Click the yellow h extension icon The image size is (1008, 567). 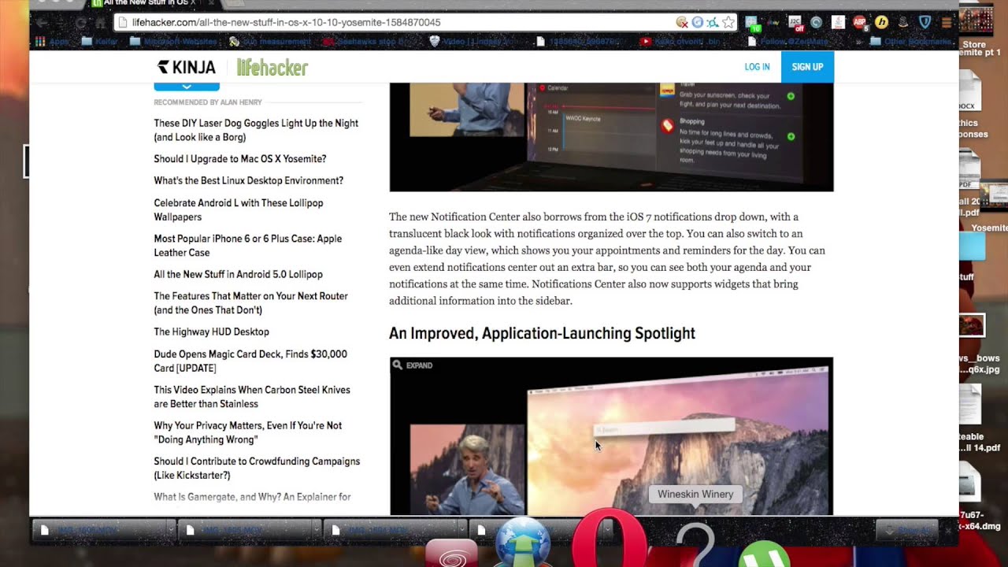pyautogui.click(x=881, y=23)
